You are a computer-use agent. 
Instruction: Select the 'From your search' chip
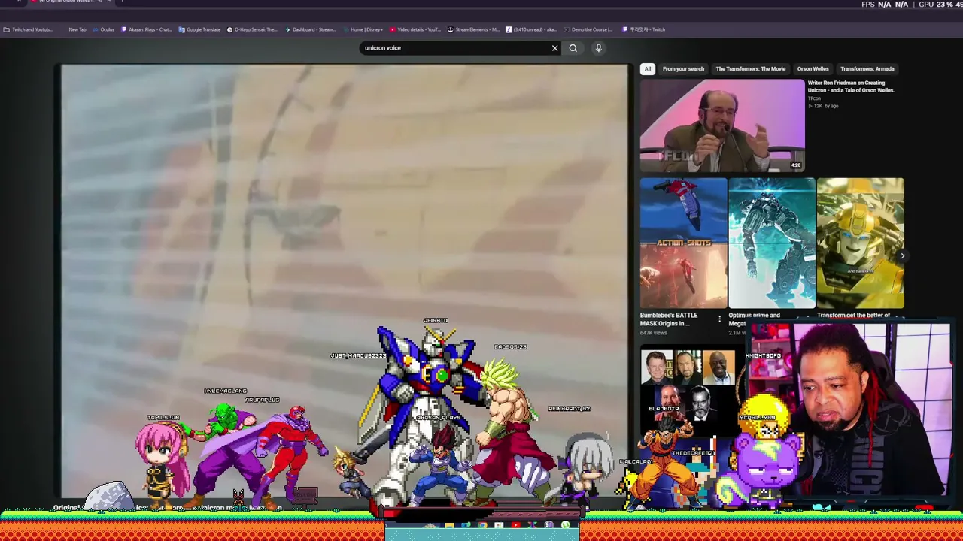pos(683,69)
